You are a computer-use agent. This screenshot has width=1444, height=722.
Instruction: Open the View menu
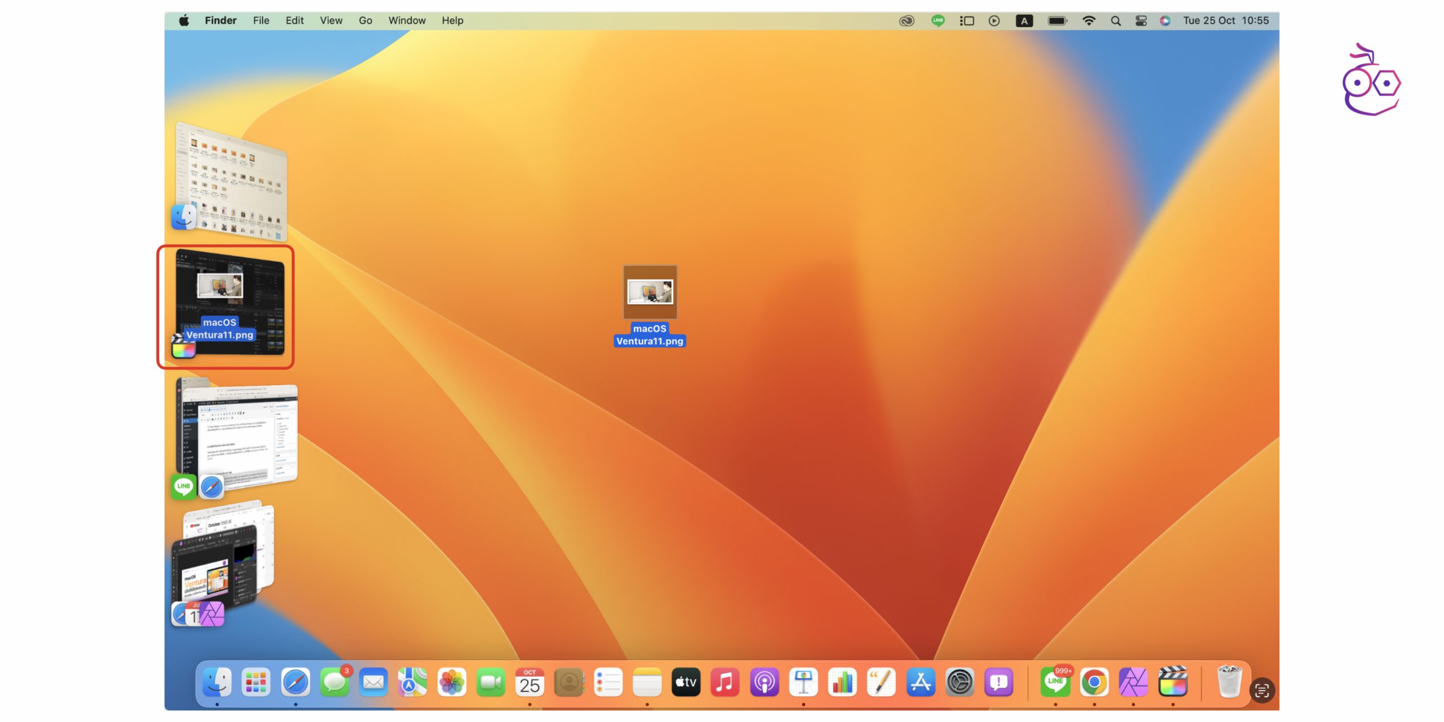pos(331,21)
